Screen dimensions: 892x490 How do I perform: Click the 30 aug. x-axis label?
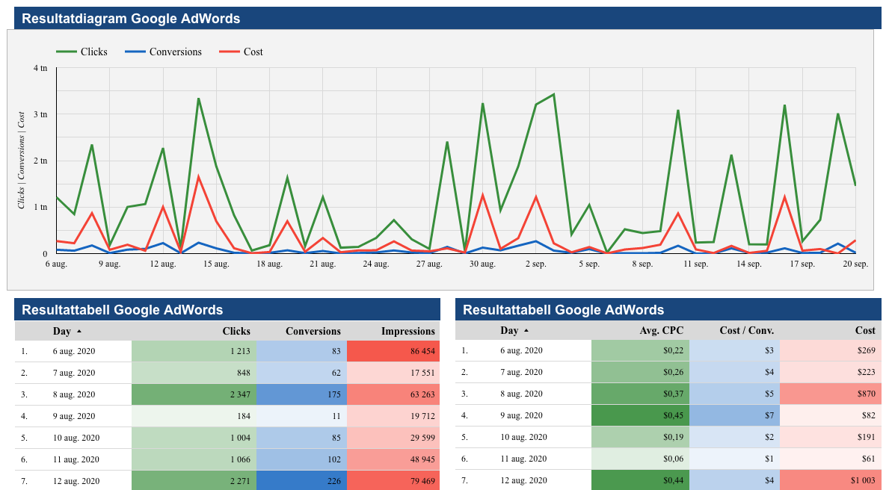[482, 264]
